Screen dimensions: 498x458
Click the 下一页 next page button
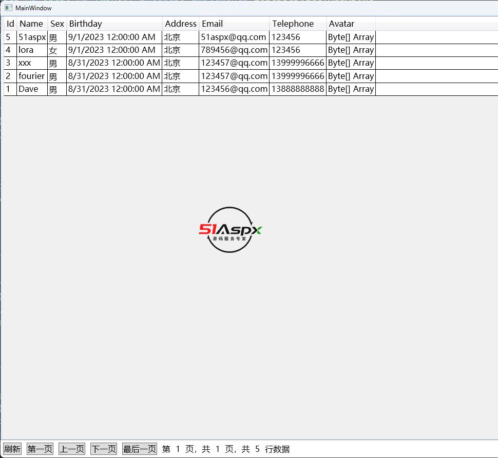point(104,449)
